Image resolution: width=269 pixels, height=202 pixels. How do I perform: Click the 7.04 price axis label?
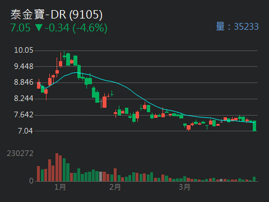(x=25, y=131)
